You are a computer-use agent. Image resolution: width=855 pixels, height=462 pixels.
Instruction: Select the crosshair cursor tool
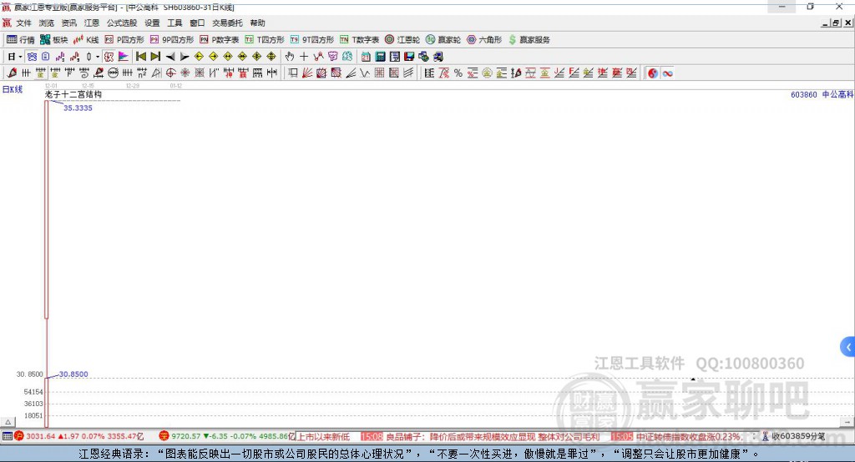[x=304, y=57]
